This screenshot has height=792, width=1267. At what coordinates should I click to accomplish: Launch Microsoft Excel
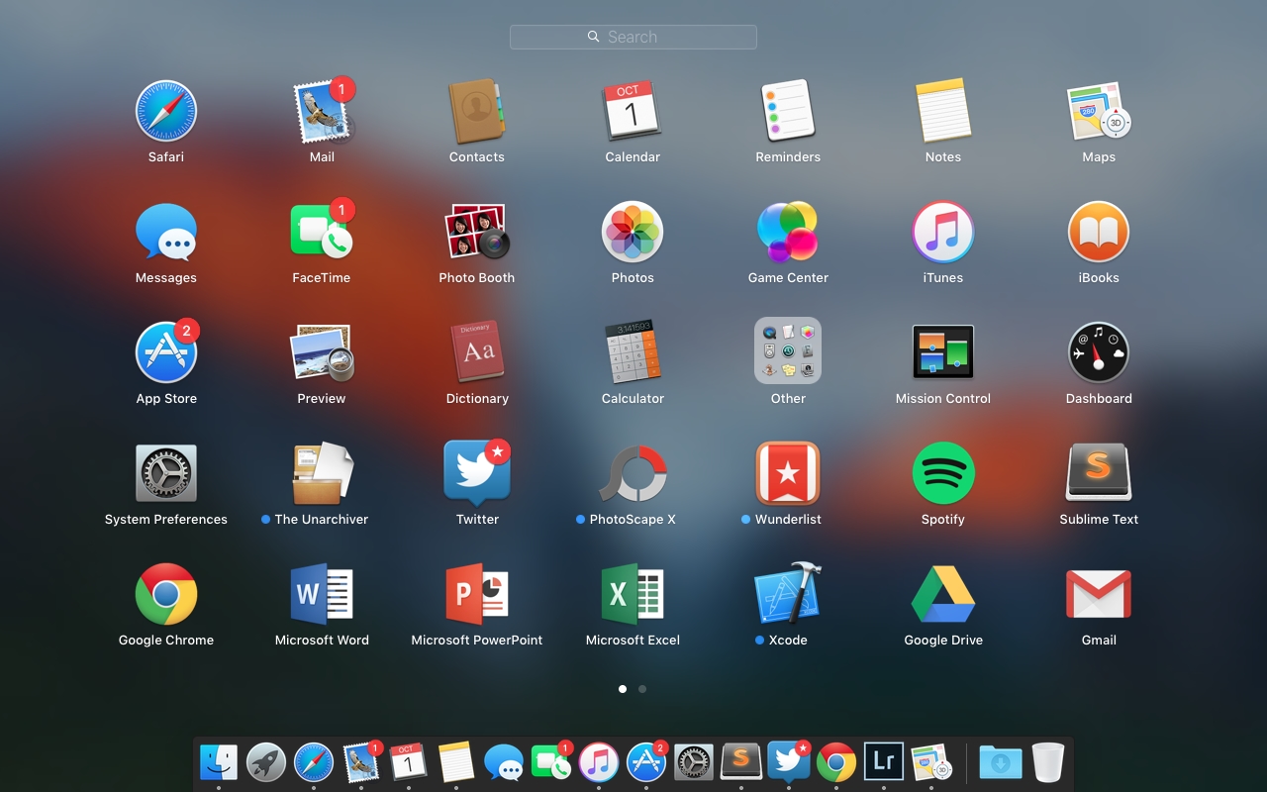point(633,595)
